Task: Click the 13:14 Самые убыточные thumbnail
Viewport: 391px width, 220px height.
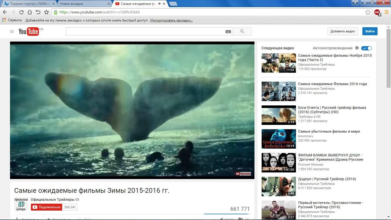Action: [x=279, y=139]
